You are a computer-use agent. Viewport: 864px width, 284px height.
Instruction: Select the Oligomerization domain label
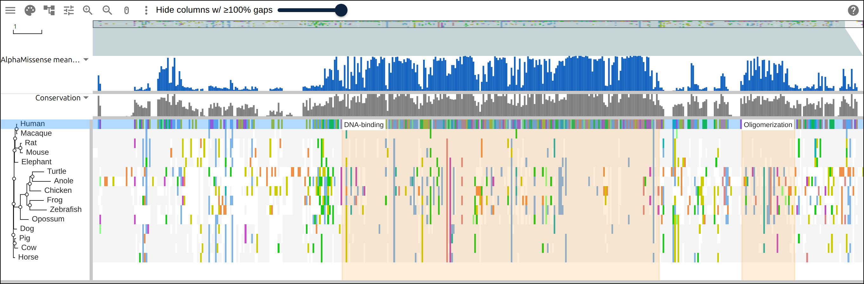tap(768, 125)
